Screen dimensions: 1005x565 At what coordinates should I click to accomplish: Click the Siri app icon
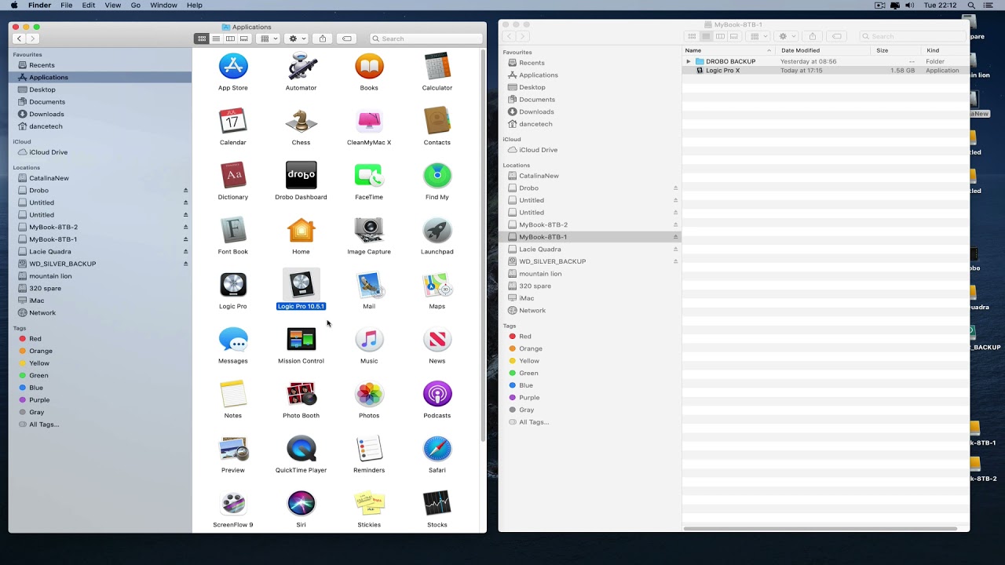click(x=301, y=503)
